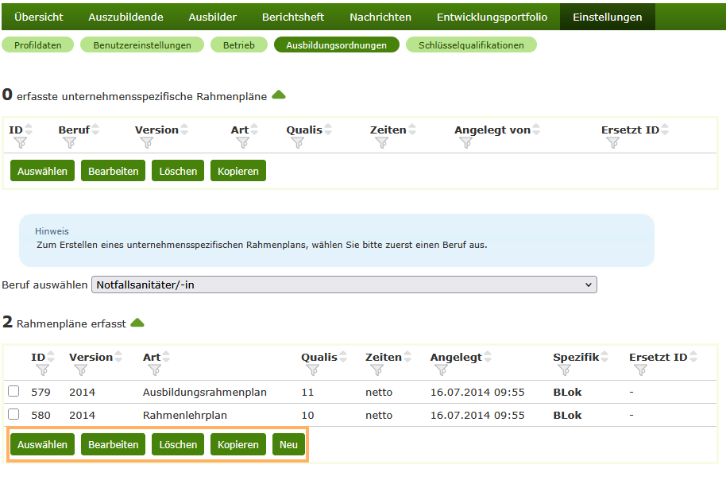Collapse the erfasste Rahmenpläne section
The image size is (726, 484).
tap(279, 94)
